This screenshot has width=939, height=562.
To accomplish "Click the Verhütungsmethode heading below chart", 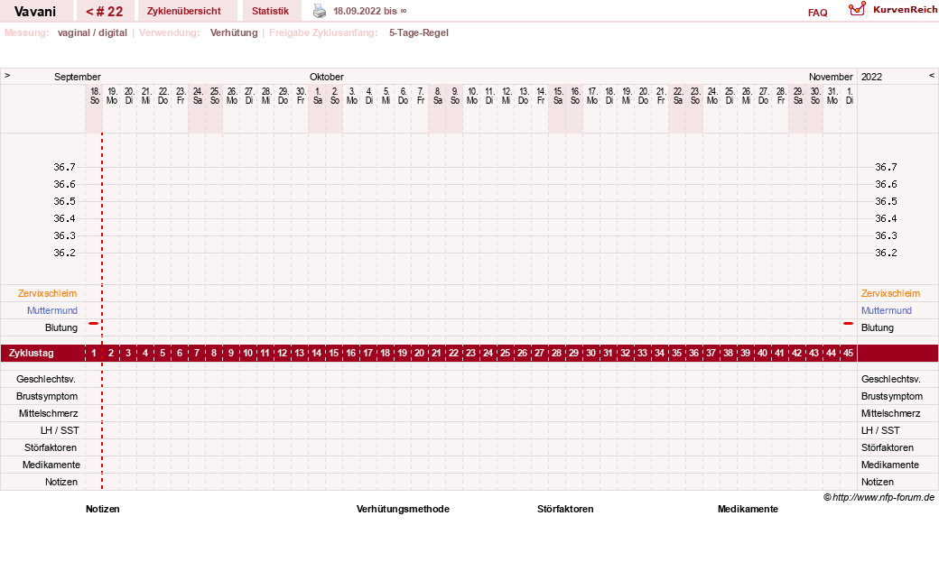I will (x=403, y=509).
